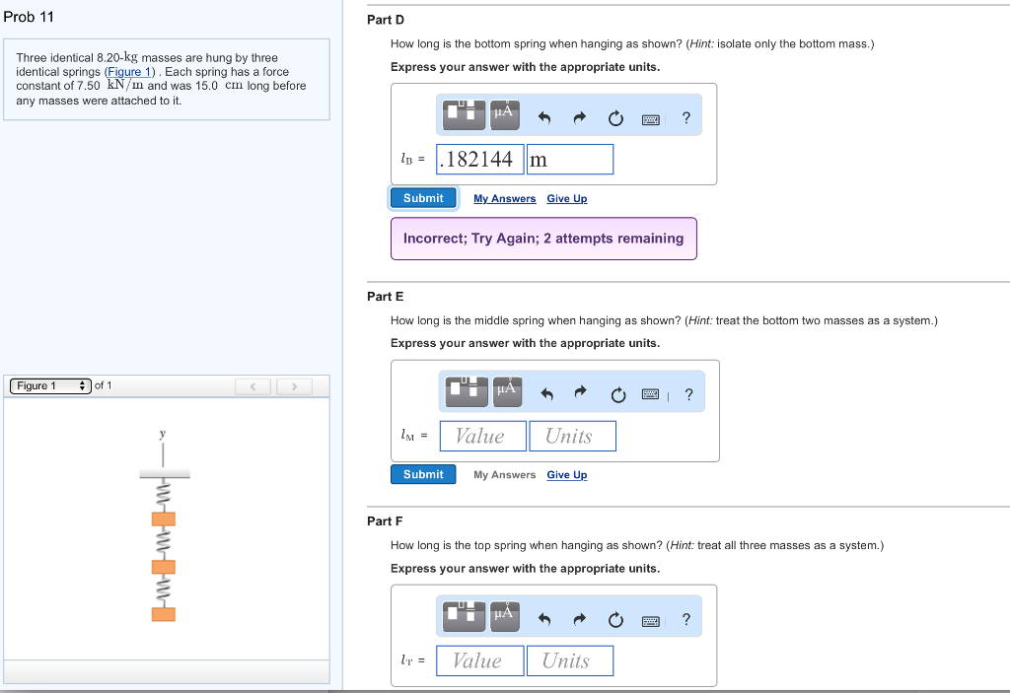The width and height of the screenshot is (1010, 693).
Task: Submit the Part D answer
Action: coord(423,197)
